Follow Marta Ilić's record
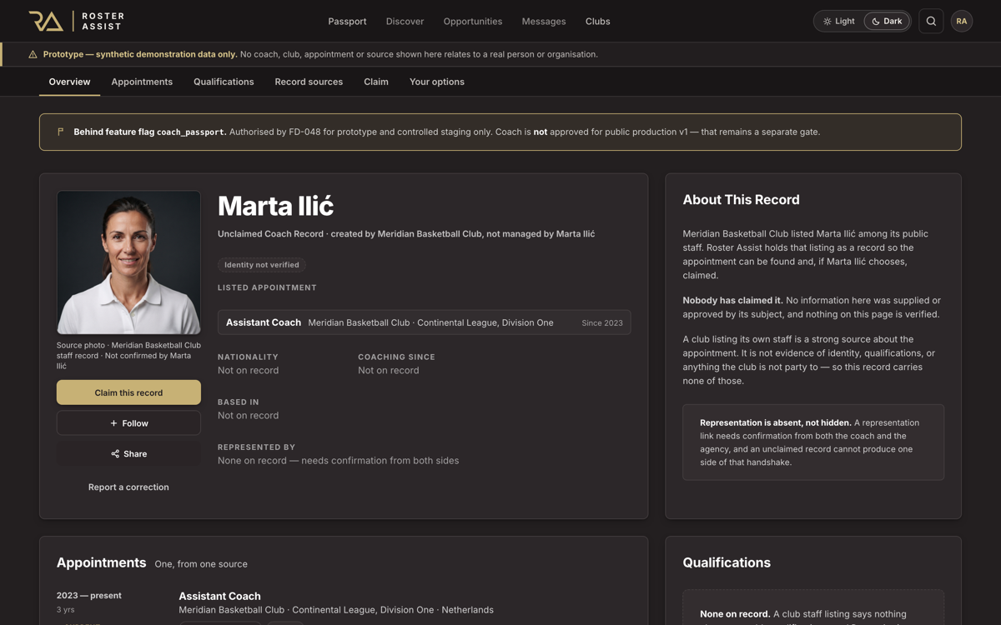The width and height of the screenshot is (1001, 625). click(128, 423)
